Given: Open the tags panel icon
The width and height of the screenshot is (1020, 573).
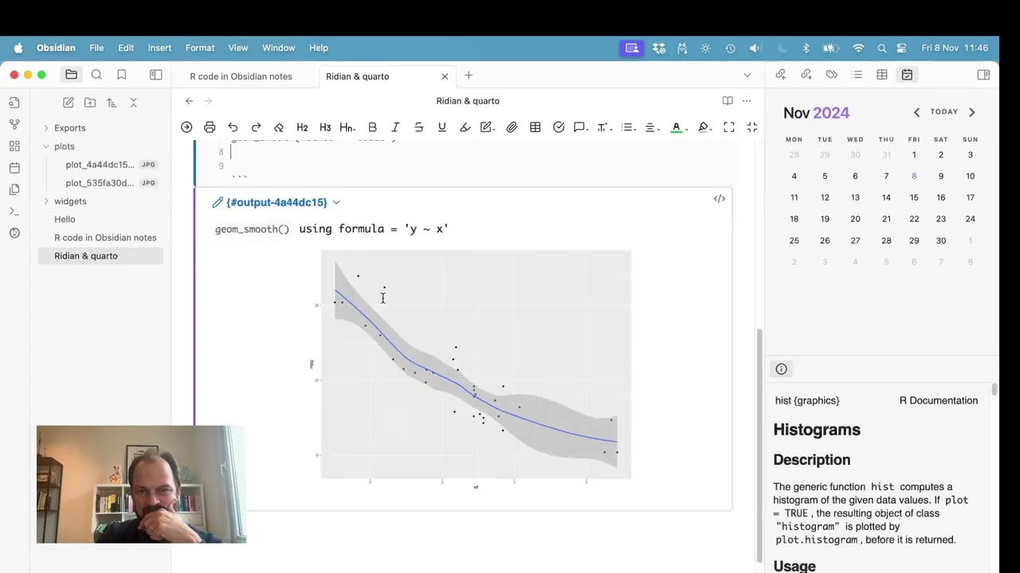Looking at the screenshot, I should pos(831,75).
